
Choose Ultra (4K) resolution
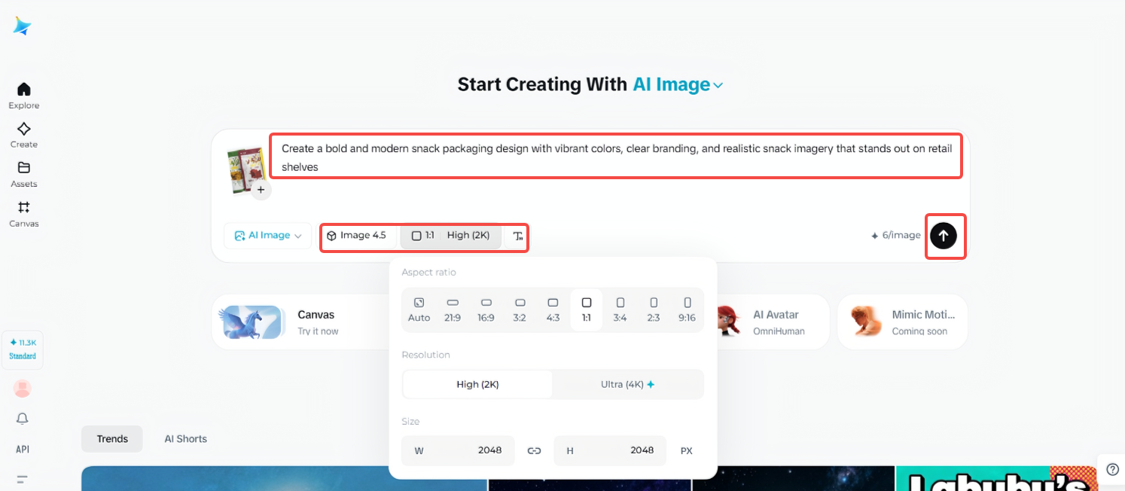627,384
